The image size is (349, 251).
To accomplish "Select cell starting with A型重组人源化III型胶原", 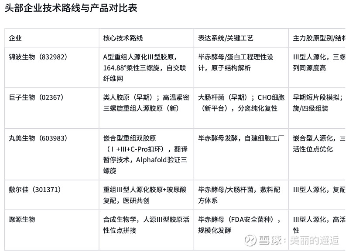I will coord(147,67).
